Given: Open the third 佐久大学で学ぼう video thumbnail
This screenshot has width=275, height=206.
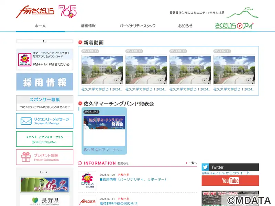Looking at the screenshot, I should tap(190, 70).
